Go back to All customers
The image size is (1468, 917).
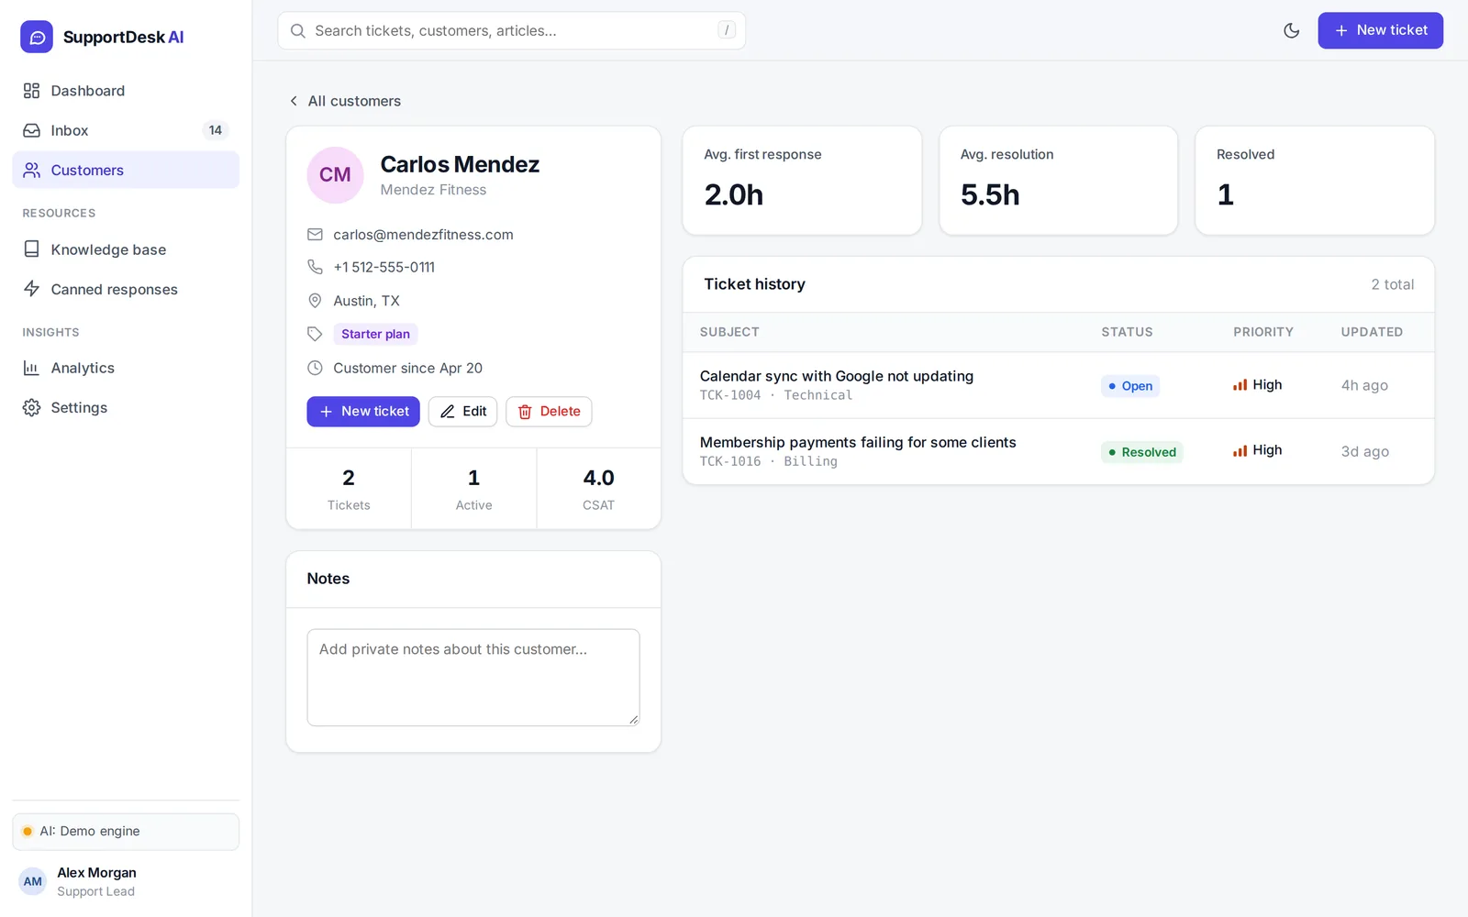tap(345, 101)
